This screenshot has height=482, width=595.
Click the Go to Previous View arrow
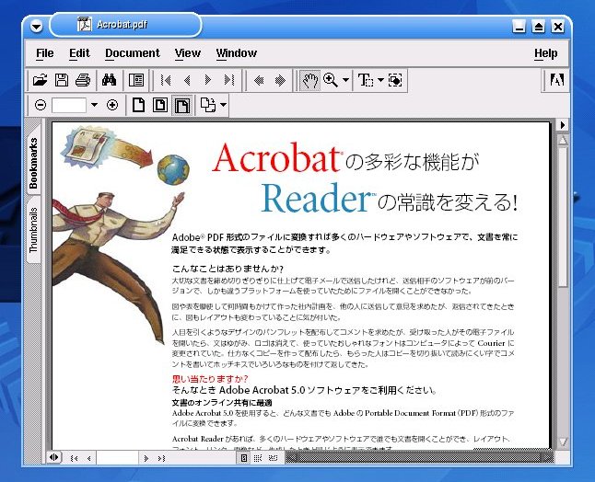pos(259,80)
